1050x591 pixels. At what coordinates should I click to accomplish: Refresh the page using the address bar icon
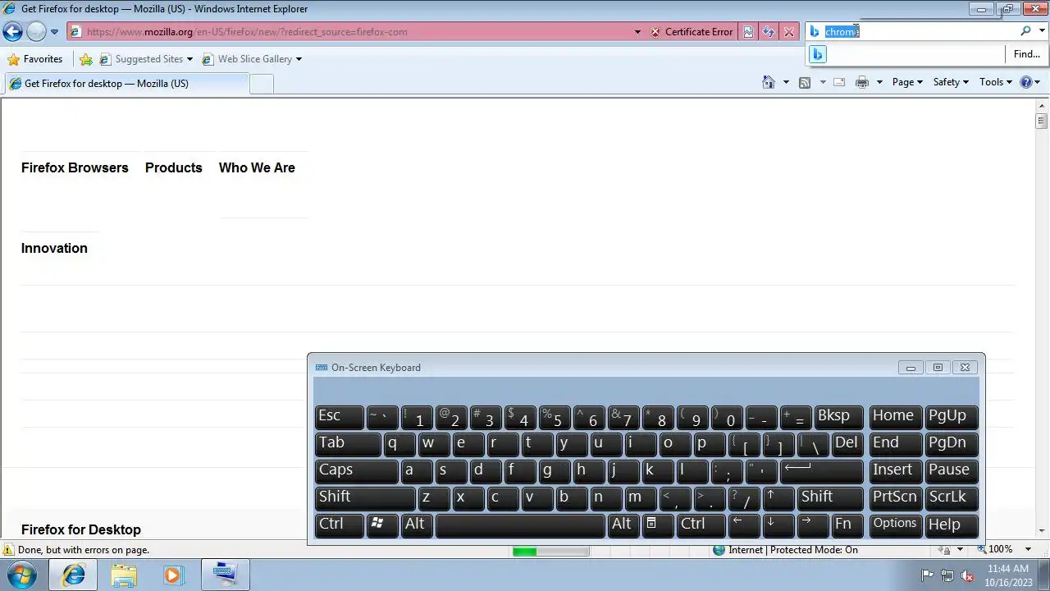[x=769, y=32]
